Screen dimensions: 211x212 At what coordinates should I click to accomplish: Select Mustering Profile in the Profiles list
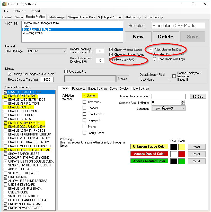click(x=32, y=33)
